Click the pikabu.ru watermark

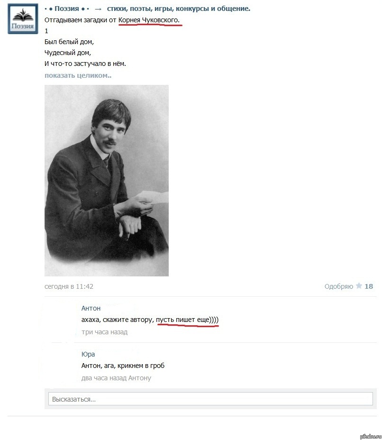click(371, 436)
